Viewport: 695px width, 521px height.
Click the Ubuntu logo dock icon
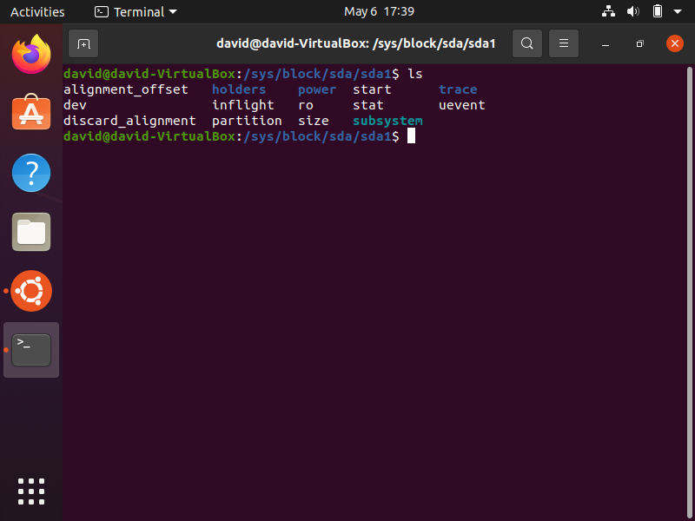[x=31, y=291]
